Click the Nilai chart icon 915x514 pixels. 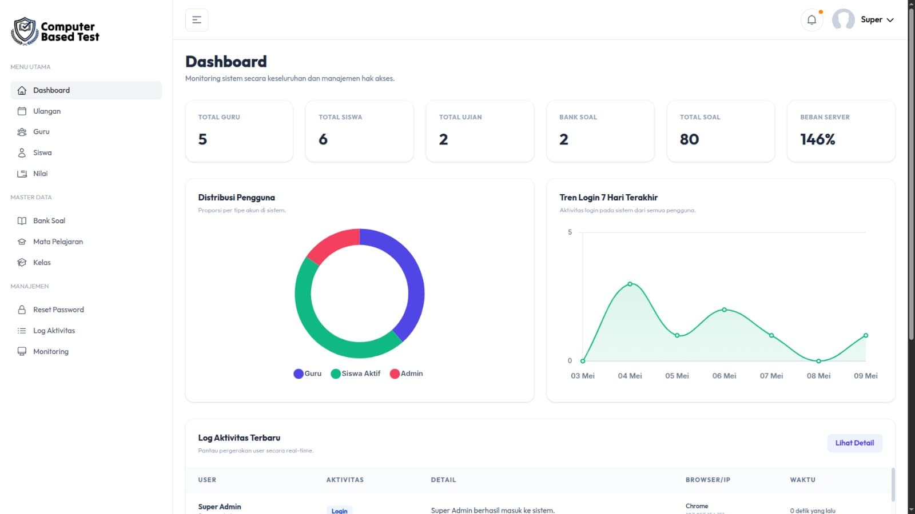(x=22, y=174)
